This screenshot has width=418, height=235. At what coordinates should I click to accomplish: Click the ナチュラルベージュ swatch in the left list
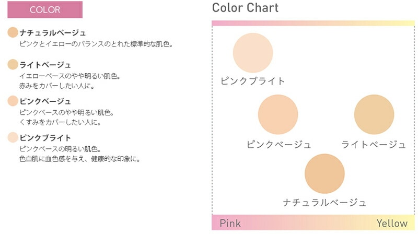[x=13, y=32]
